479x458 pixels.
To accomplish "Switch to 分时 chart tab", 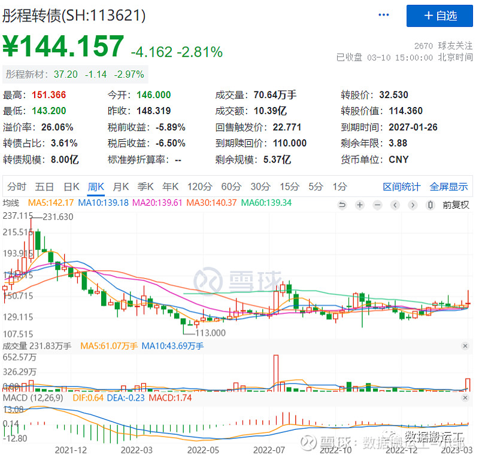I will pyautogui.click(x=17, y=187).
